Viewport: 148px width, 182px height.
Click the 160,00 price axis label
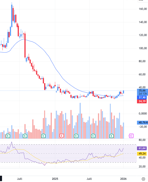[143, 9]
